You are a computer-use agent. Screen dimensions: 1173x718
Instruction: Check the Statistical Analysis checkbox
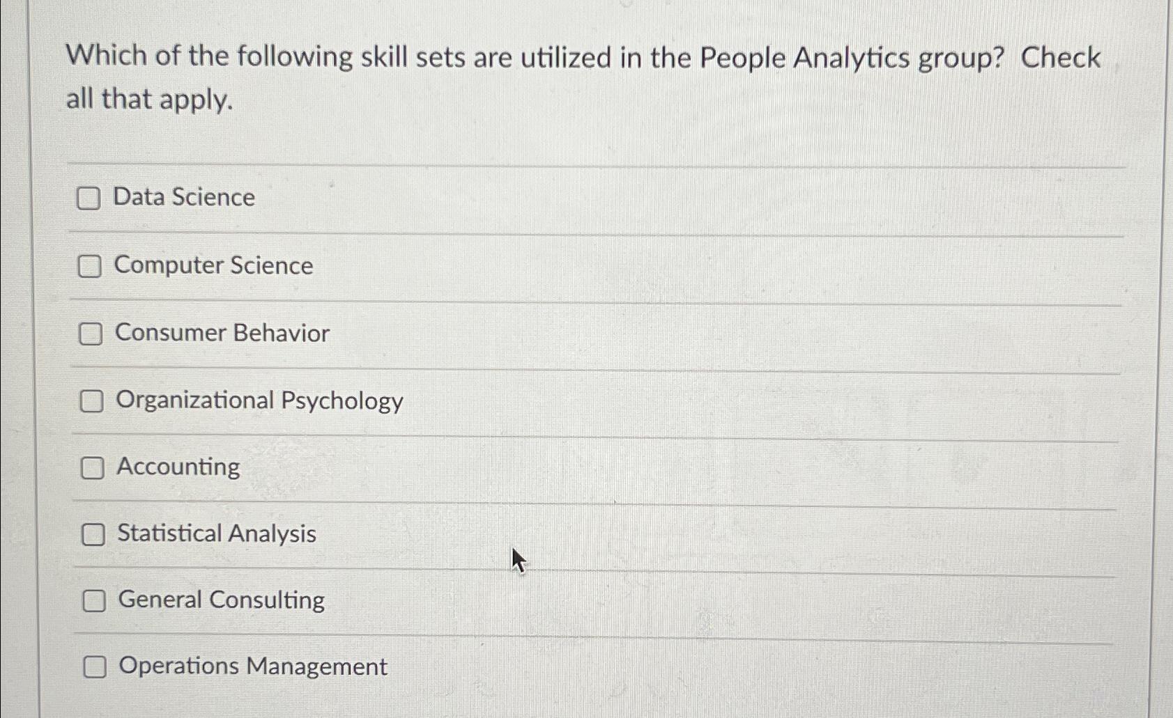click(93, 533)
